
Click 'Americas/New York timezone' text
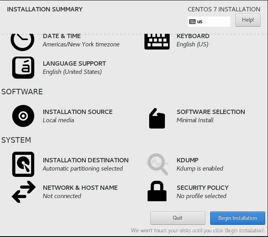[81, 44]
